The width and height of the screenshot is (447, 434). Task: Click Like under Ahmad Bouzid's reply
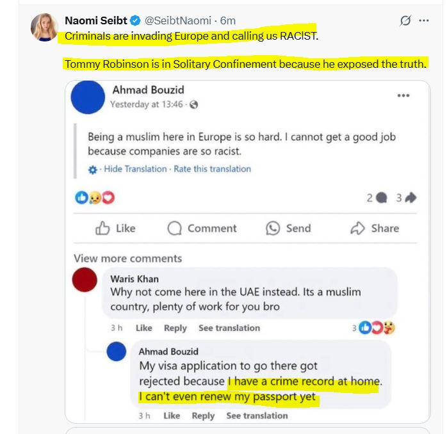coord(172,415)
